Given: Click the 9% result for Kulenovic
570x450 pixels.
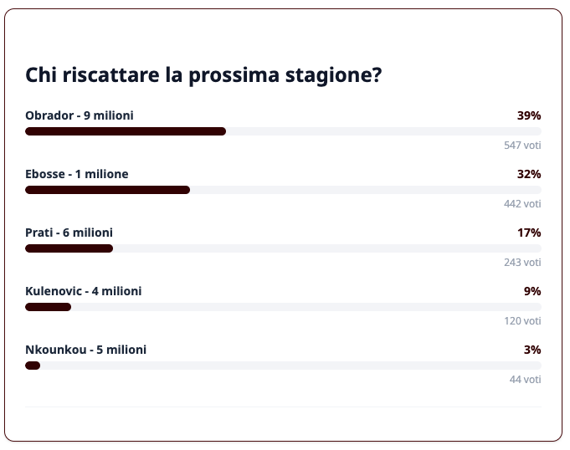Looking at the screenshot, I should click(x=532, y=291).
